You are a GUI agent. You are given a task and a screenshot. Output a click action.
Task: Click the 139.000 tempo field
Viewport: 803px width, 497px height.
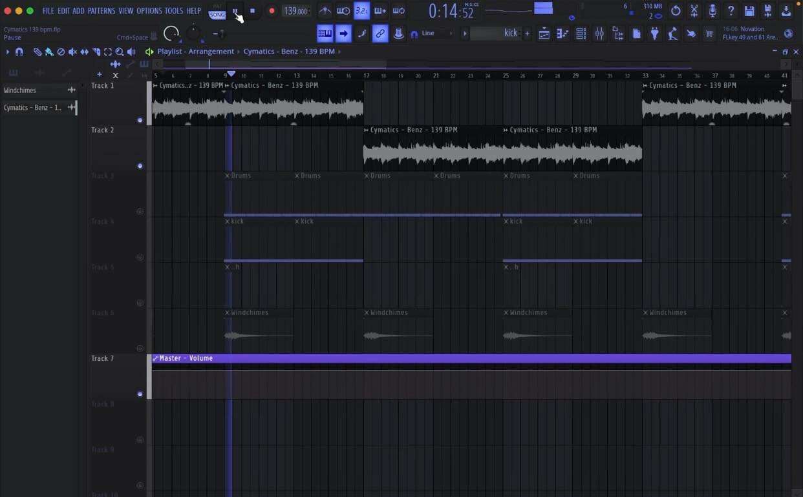coord(295,11)
